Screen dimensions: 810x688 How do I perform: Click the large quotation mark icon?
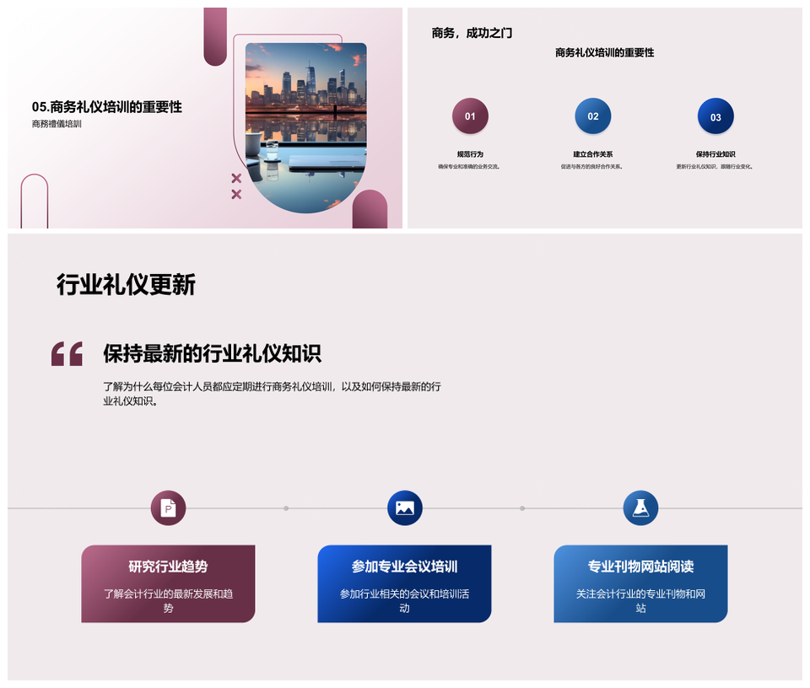(x=67, y=354)
